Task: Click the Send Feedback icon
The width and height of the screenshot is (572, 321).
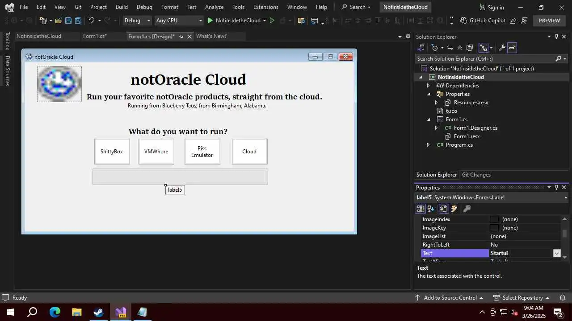Action: coord(524,21)
